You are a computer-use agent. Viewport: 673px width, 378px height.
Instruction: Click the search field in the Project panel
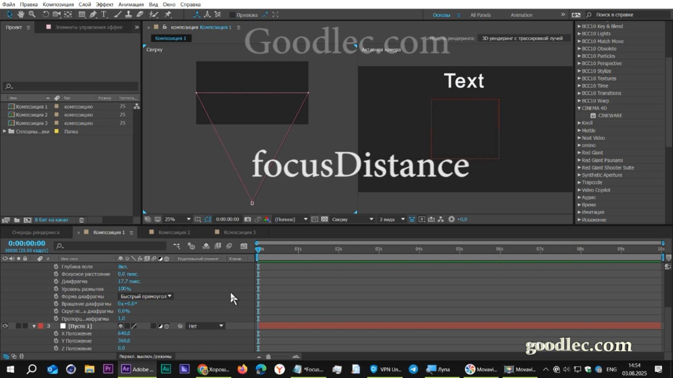point(69,86)
